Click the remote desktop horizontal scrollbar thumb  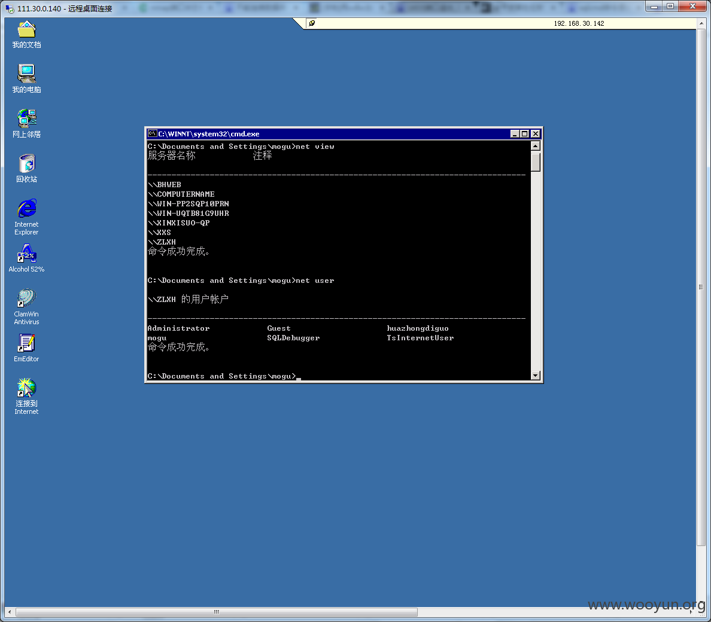coord(217,612)
